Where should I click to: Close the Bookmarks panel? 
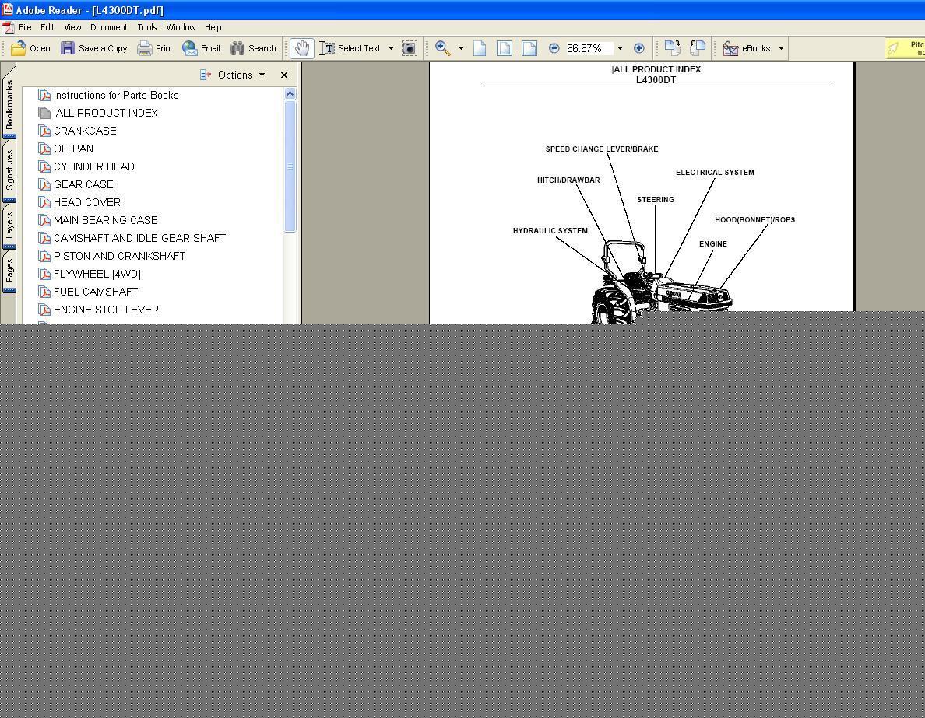coord(284,75)
